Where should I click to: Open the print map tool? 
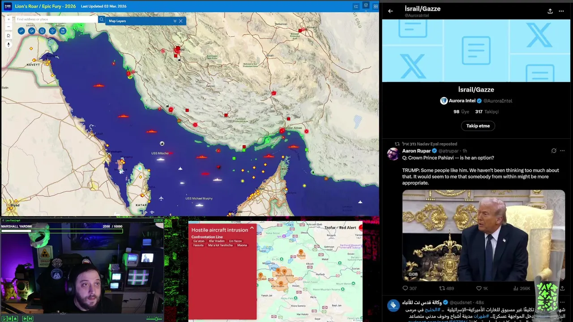click(x=42, y=31)
